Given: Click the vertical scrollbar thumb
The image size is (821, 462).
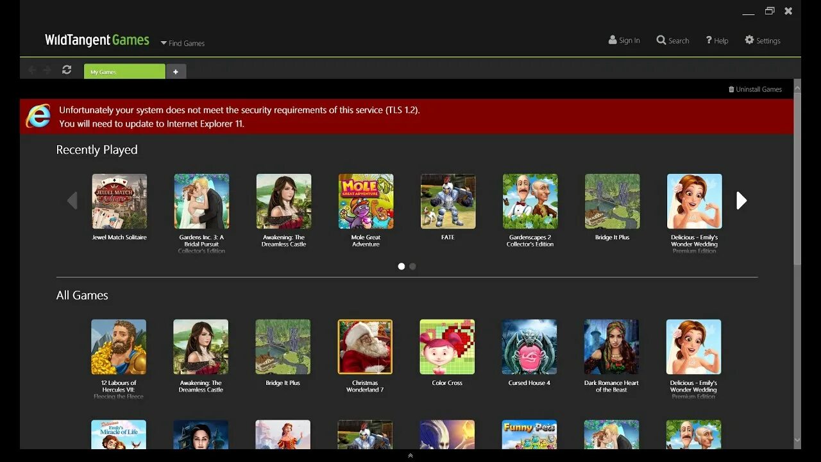Looking at the screenshot, I should (x=797, y=178).
